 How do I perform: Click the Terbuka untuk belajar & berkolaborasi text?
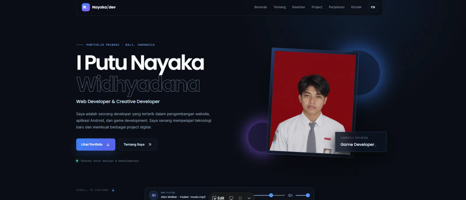click(x=110, y=161)
